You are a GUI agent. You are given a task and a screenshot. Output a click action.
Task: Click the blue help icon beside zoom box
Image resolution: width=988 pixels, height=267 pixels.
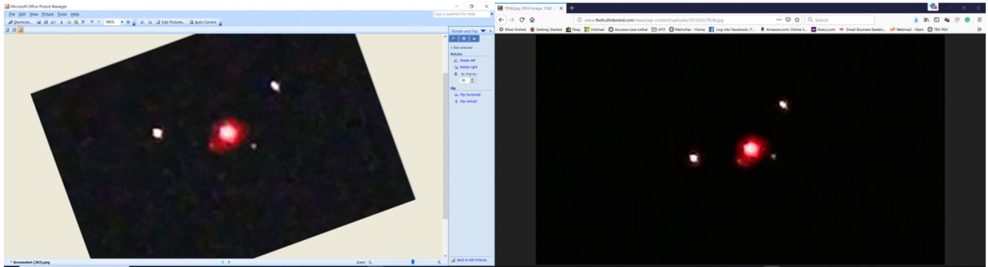(x=128, y=22)
